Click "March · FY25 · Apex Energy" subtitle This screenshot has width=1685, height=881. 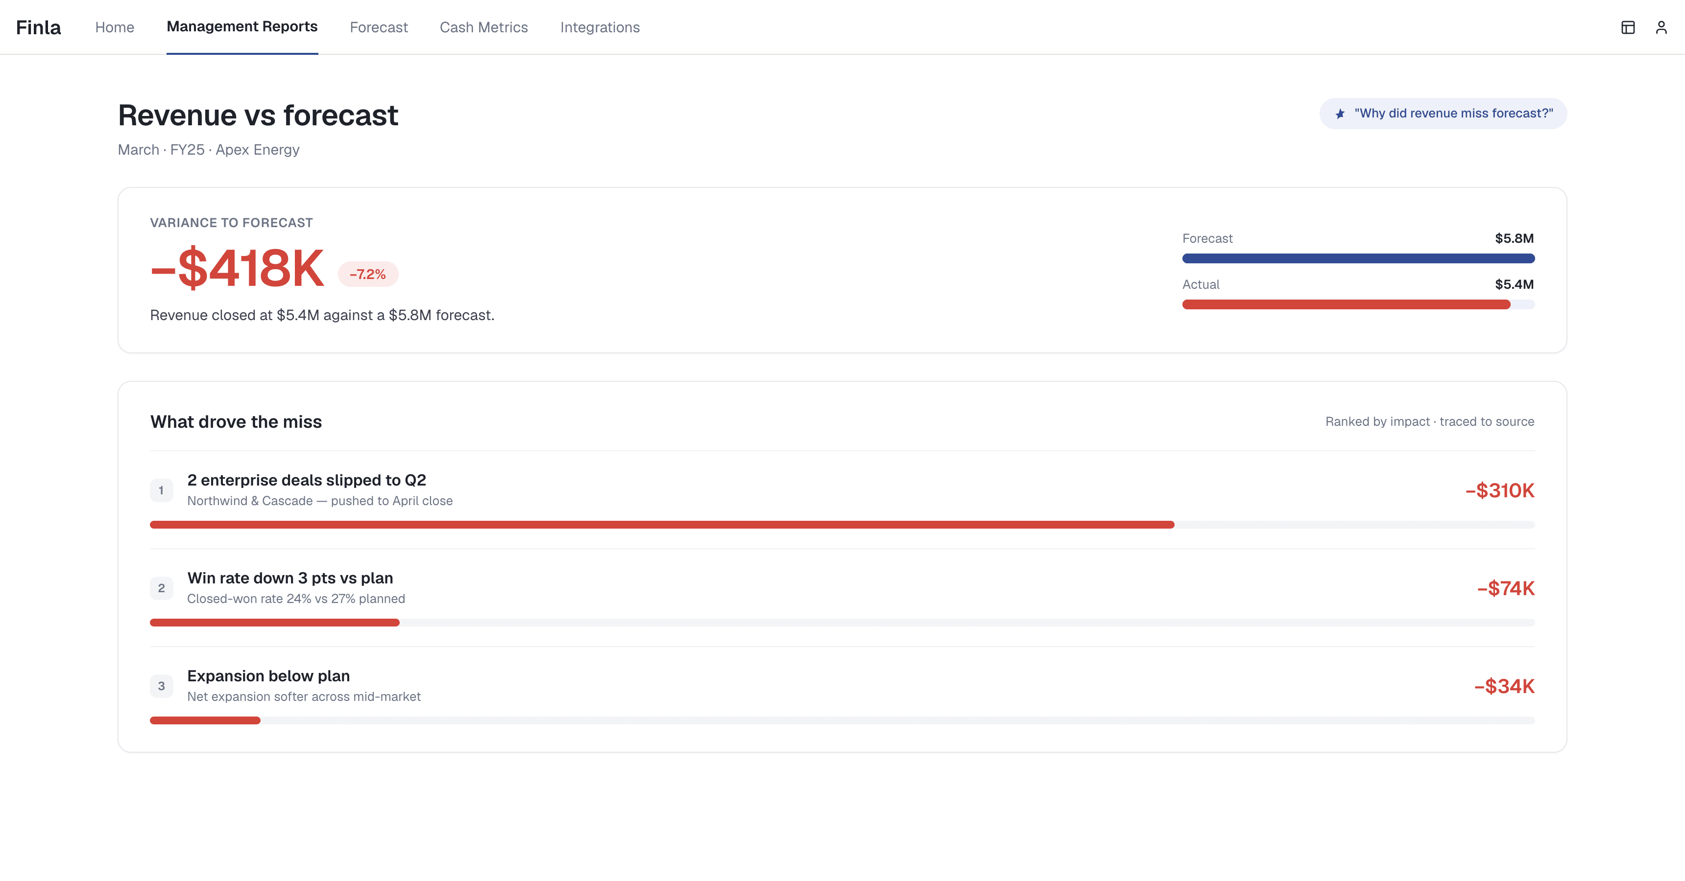coord(209,150)
